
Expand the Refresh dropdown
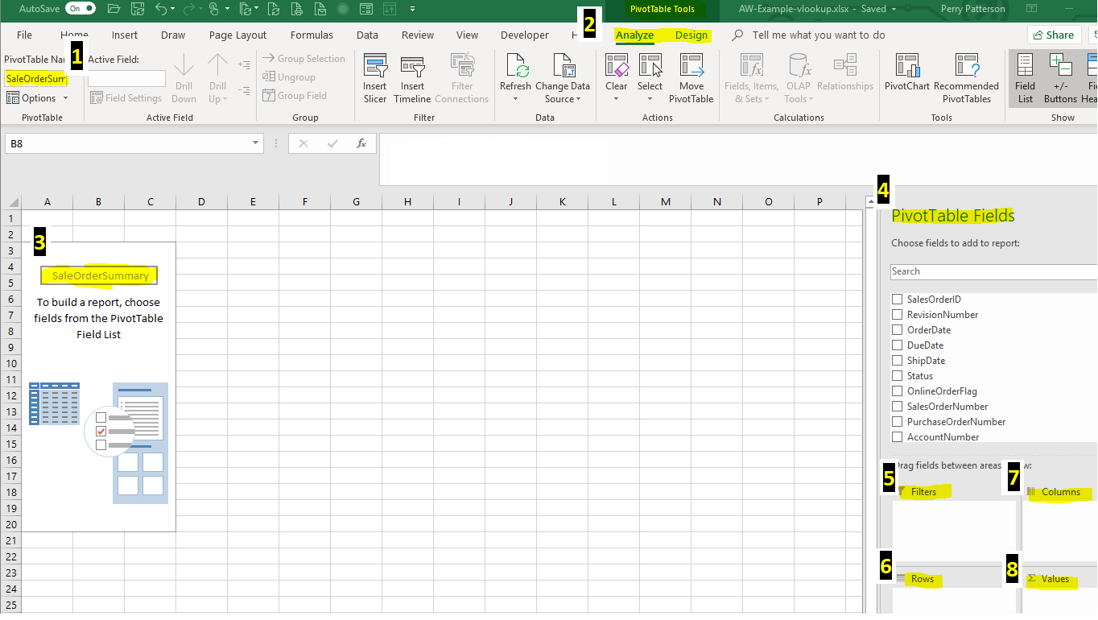coord(515,99)
